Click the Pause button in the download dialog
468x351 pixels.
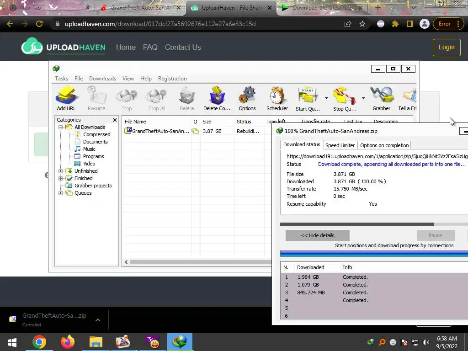point(436,235)
